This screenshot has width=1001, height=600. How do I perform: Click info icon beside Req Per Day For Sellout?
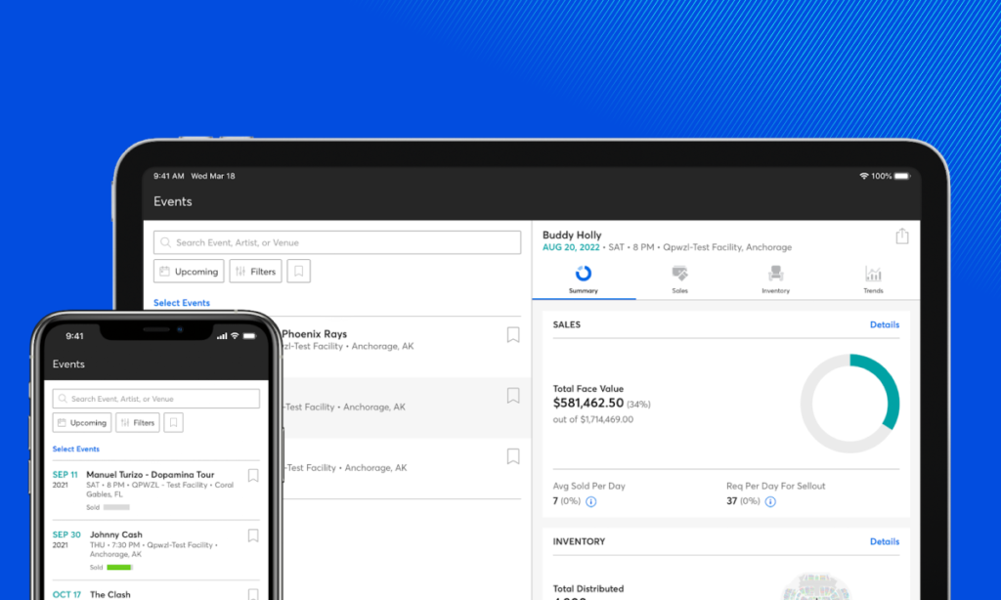770,502
